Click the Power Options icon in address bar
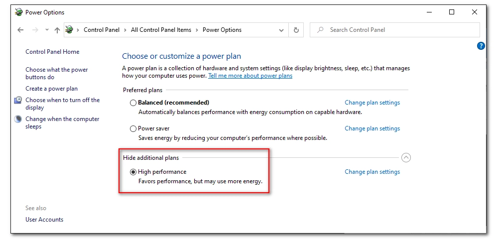The image size is (498, 239). pyautogui.click(x=69, y=30)
